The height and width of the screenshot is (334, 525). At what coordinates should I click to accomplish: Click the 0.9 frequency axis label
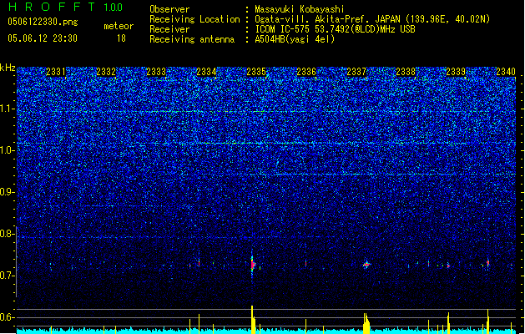[8, 192]
